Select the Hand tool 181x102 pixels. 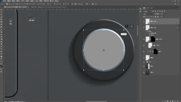1,57
